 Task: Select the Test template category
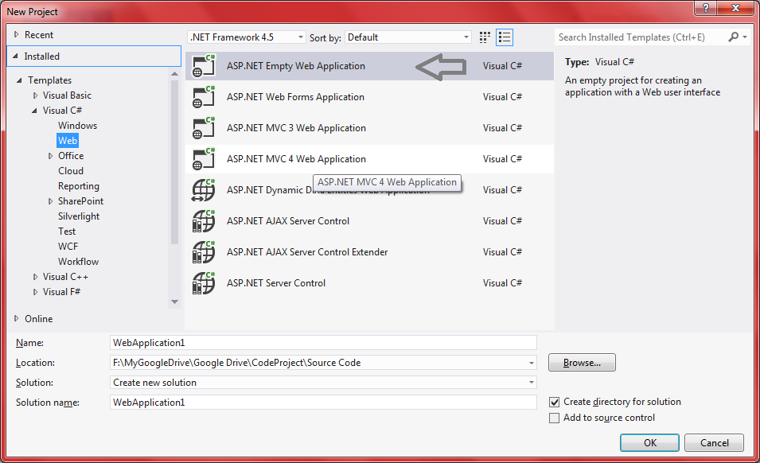coord(67,231)
